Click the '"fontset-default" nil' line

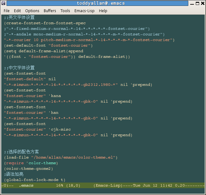coord(30,79)
